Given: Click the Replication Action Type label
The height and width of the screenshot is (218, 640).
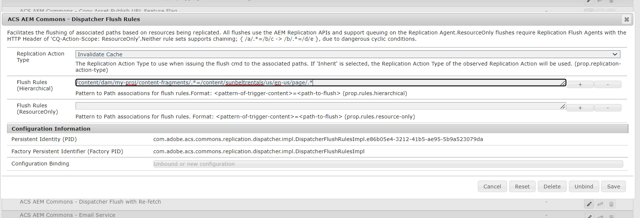Looking at the screenshot, I should coord(40,57).
